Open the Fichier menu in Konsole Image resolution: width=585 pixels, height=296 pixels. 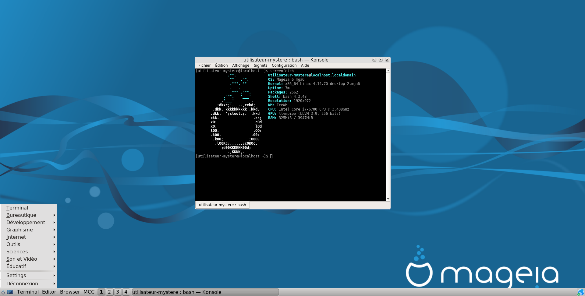point(204,65)
